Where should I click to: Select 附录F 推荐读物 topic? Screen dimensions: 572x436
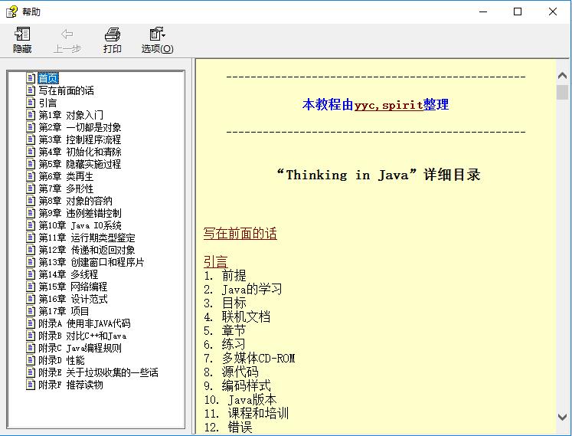70,385
